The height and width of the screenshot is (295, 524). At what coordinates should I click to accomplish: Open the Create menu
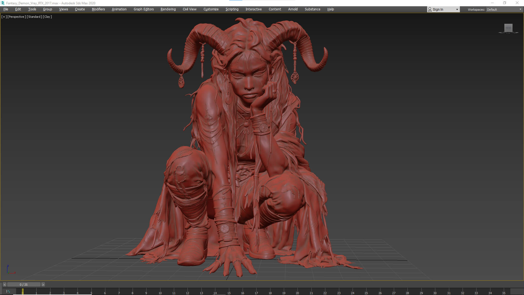(80, 9)
